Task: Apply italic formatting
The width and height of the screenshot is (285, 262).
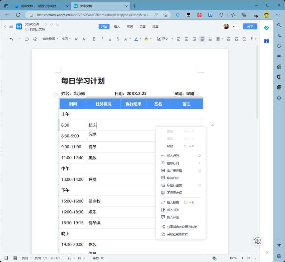Action: coord(102,39)
